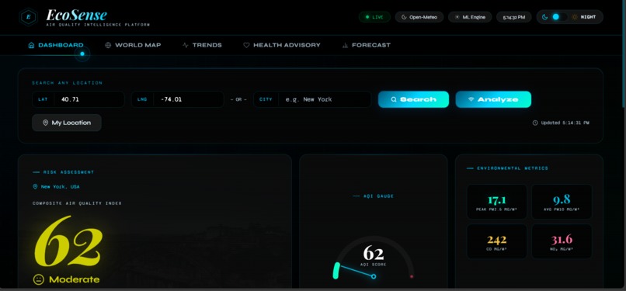Click the pulse icon beside Trends
The image size is (626, 291).
[x=186, y=45]
